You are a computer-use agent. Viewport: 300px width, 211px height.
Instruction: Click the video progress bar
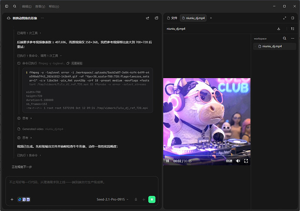pos(207,155)
